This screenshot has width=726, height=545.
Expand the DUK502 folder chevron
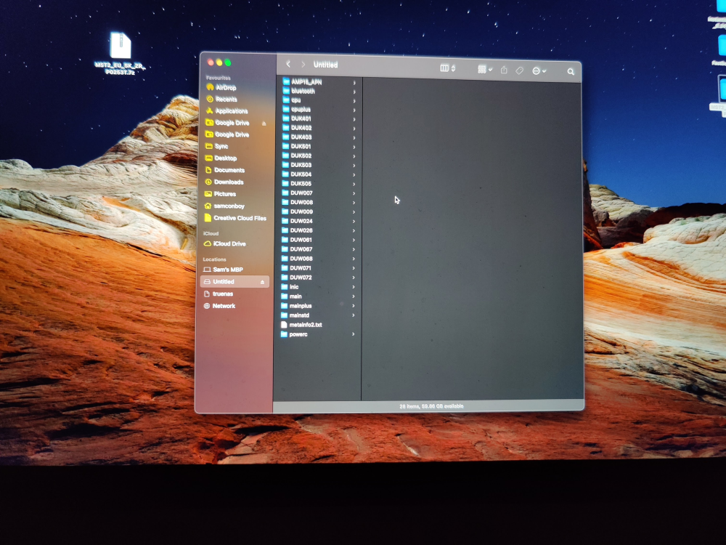[354, 156]
